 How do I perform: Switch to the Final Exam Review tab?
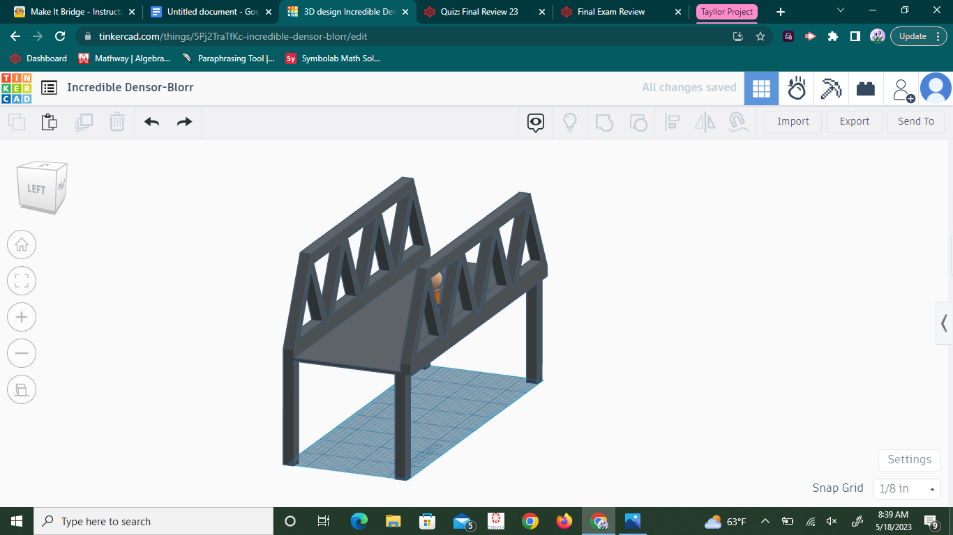tap(617, 11)
